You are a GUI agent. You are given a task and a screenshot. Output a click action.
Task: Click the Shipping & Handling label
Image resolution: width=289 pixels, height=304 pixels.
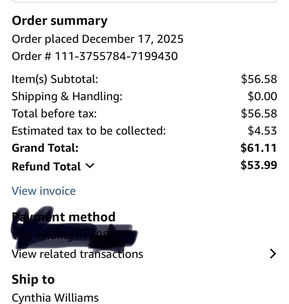[67, 96]
